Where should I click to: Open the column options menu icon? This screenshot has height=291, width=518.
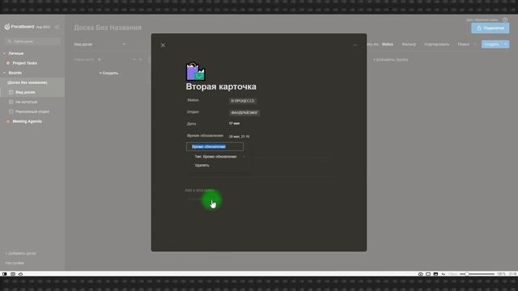(134, 60)
